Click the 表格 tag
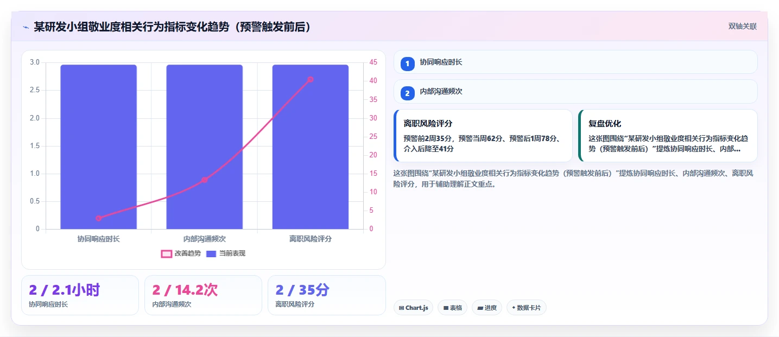This screenshot has height=337, width=779. pyautogui.click(x=452, y=308)
